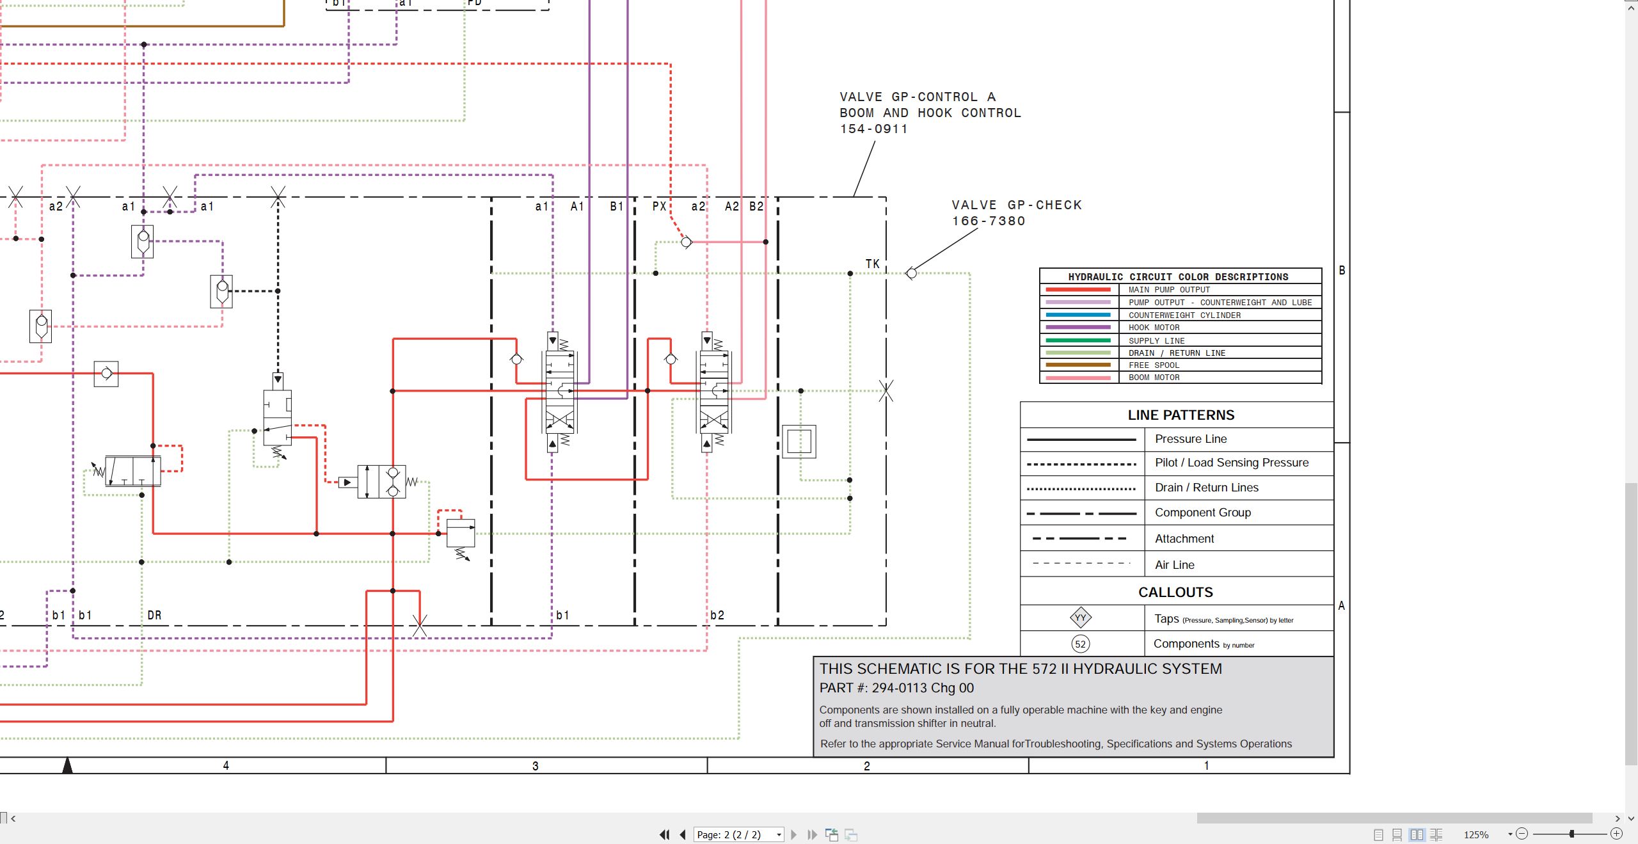1638x844 pixels.
Task: Click the TK port label
Action: [x=872, y=264]
